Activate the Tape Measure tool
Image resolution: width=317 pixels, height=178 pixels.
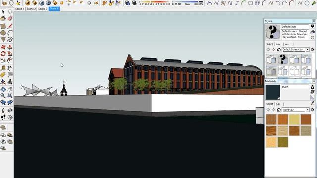click(3, 68)
